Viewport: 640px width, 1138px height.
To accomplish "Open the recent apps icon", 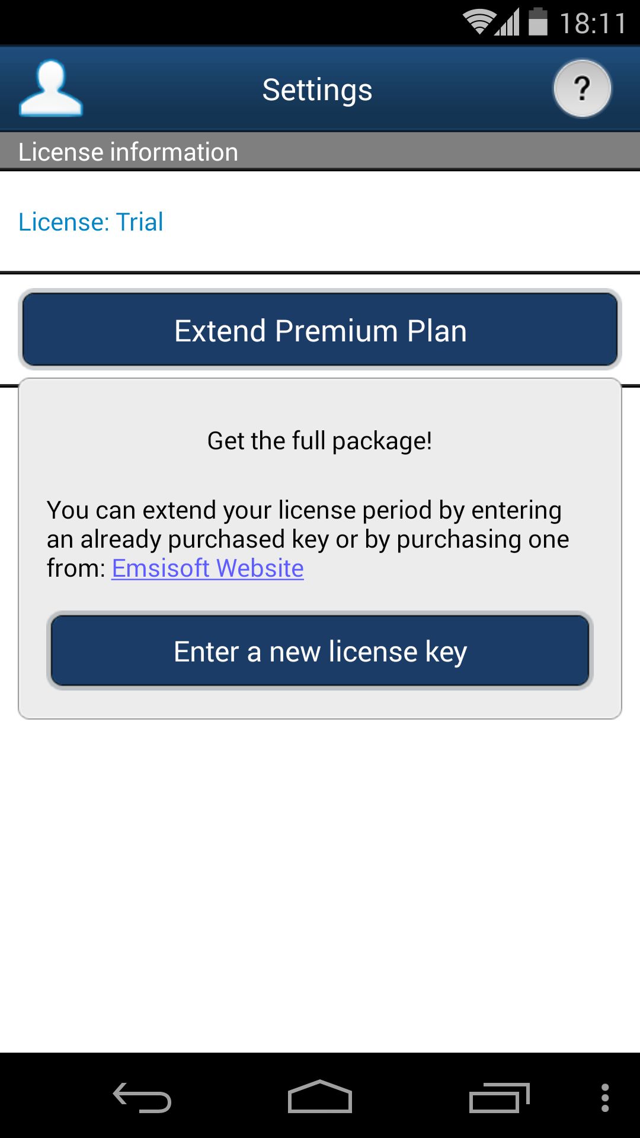I will coord(499,1098).
